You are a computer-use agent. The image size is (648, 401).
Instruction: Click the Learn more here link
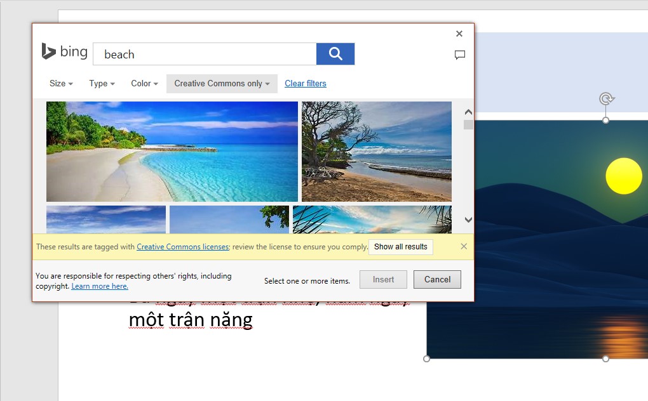tap(100, 286)
